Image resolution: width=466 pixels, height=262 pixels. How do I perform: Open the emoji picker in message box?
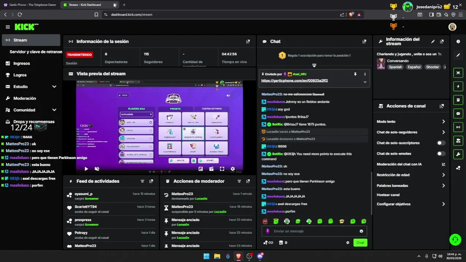[361, 231]
